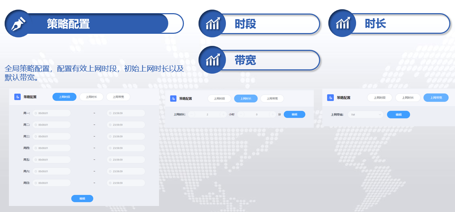Image resolution: width=455 pixels, height=212 pixels.
Task: Click 周六 end time field 23:59:59
Action: [x=126, y=171]
